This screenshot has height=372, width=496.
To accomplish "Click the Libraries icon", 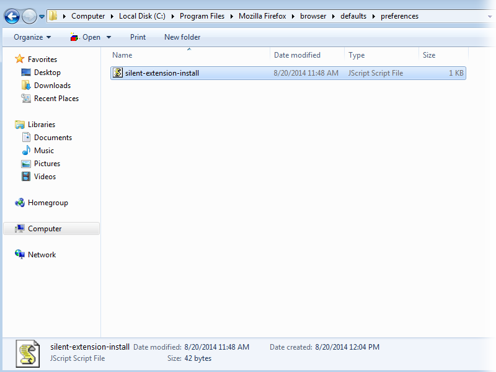I will [x=20, y=125].
